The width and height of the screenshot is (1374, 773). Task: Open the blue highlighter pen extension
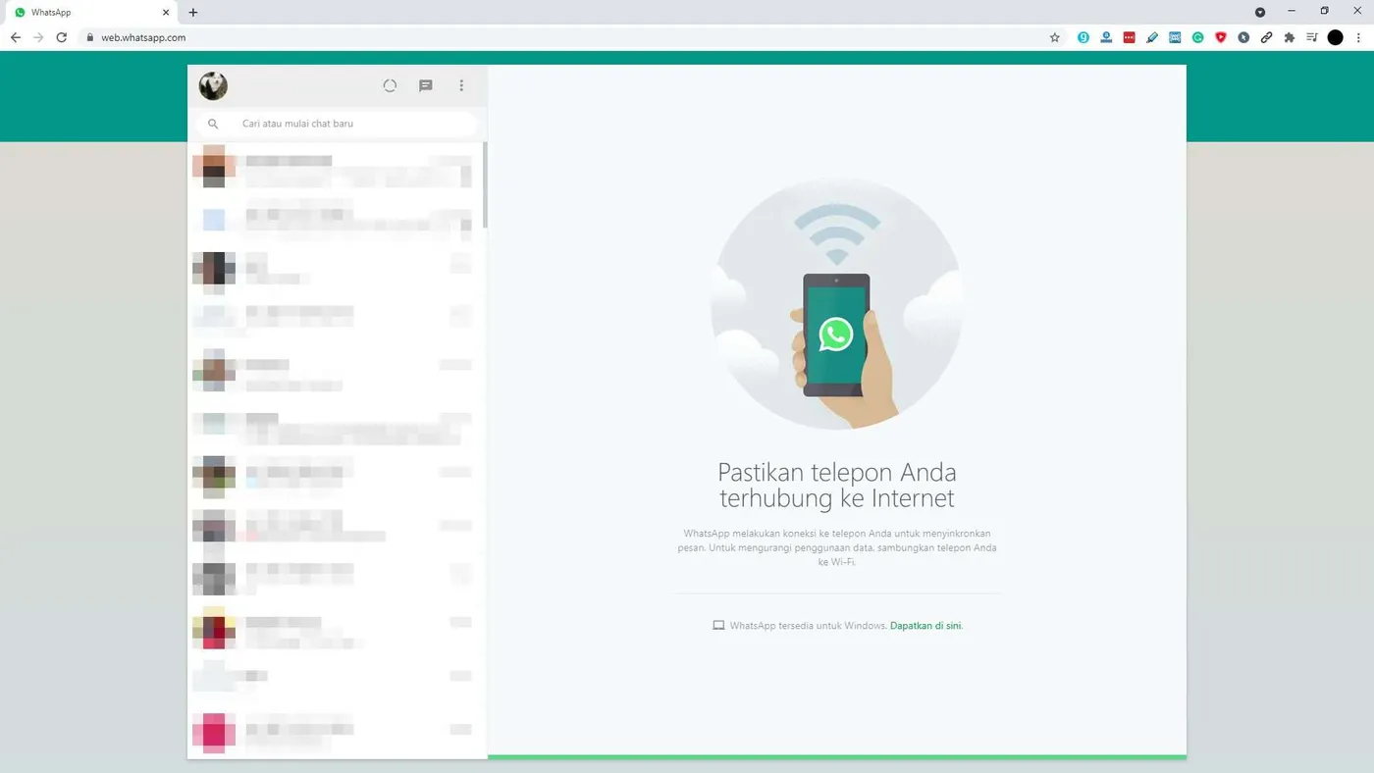click(x=1152, y=37)
